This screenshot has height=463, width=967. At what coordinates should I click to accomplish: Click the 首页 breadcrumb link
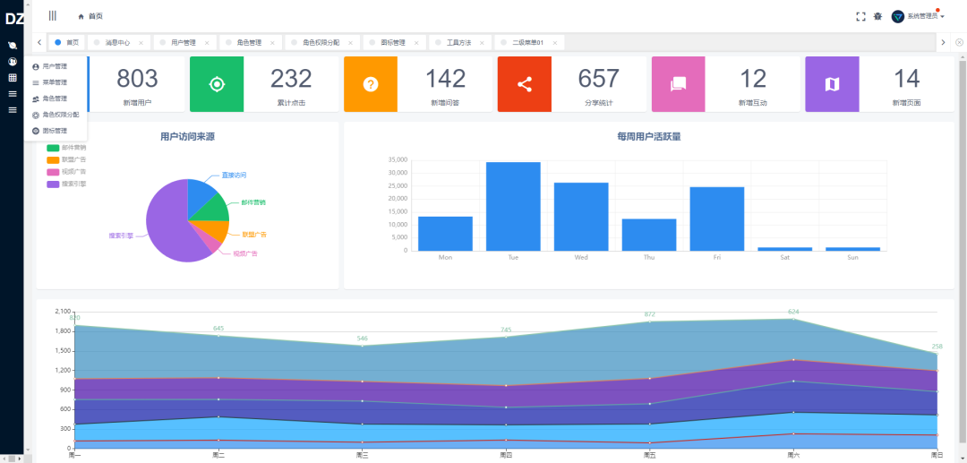click(x=90, y=17)
